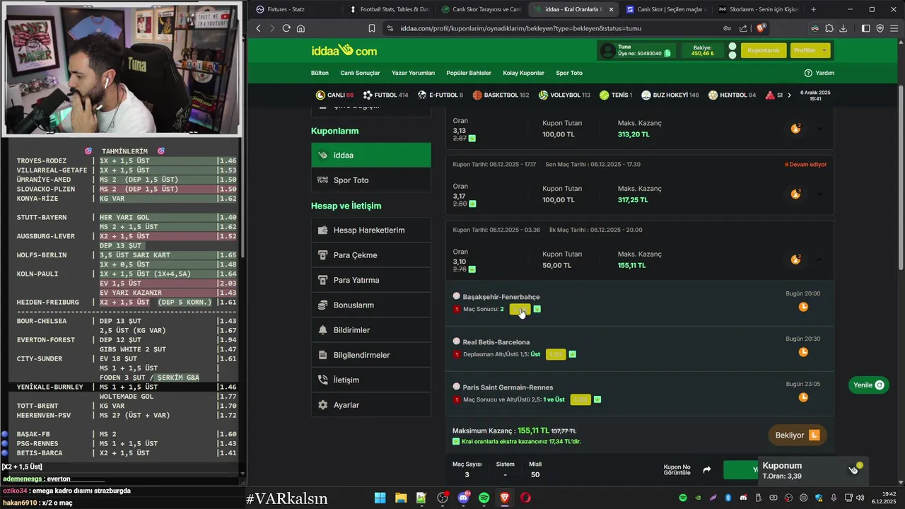Open Bülten menu item
905x509 pixels.
[320, 73]
